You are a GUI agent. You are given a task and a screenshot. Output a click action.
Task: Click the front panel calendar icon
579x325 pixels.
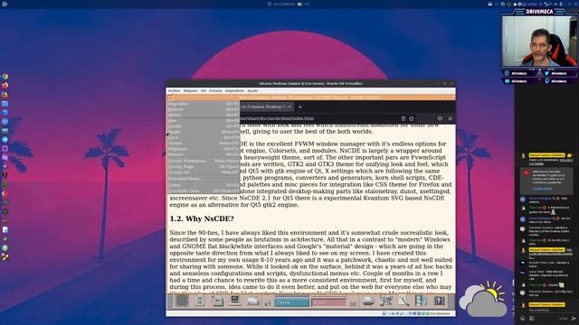coord(200,301)
